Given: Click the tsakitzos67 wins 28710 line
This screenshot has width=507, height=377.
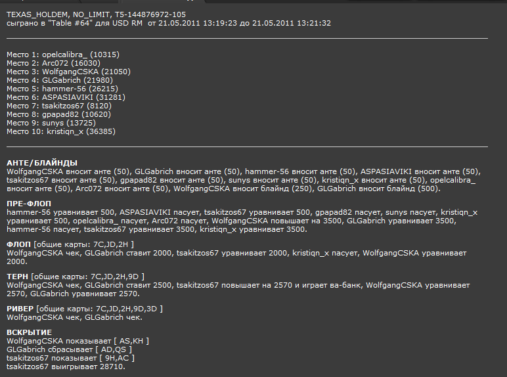Looking at the screenshot, I should coord(66,366).
